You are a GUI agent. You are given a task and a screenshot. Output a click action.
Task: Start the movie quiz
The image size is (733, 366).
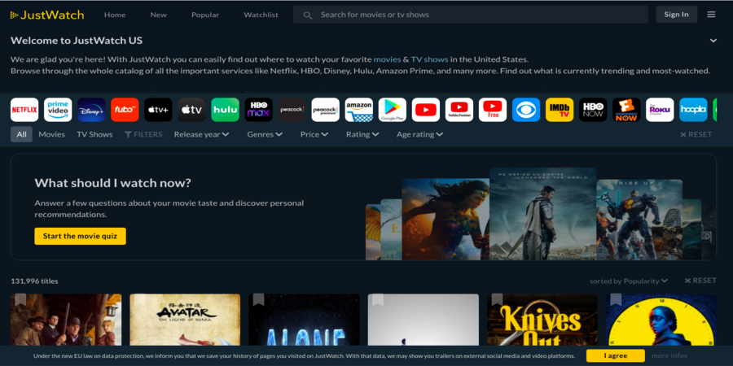pyautogui.click(x=80, y=236)
